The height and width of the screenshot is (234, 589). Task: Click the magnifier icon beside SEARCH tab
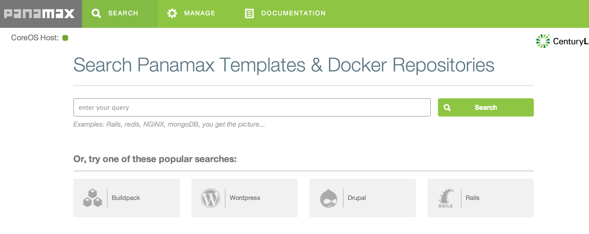[x=96, y=13]
